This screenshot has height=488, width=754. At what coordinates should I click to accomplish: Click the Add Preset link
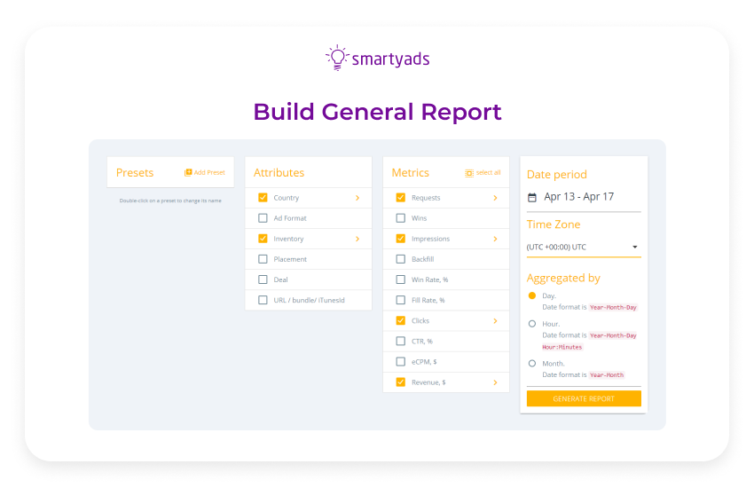(x=209, y=173)
